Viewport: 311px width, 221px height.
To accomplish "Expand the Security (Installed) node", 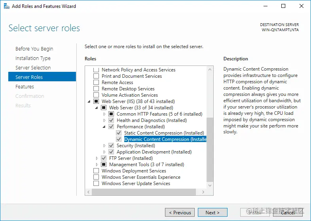I will pyautogui.click(x=104, y=146).
